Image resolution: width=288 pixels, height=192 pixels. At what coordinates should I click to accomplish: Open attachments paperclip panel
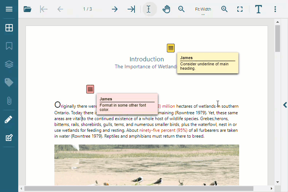[x=9, y=101]
